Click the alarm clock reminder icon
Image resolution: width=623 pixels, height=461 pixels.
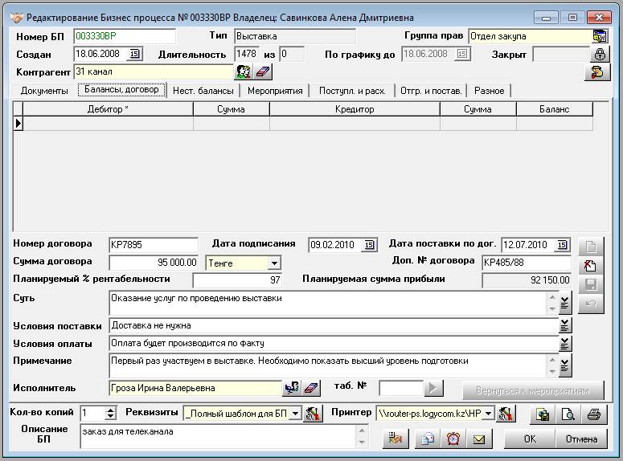(x=453, y=439)
